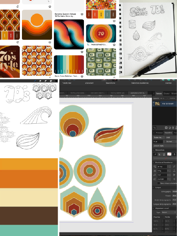Star the Bandra Queen Vintage pin
The height and width of the screenshot is (236, 177).
coord(82,14)
